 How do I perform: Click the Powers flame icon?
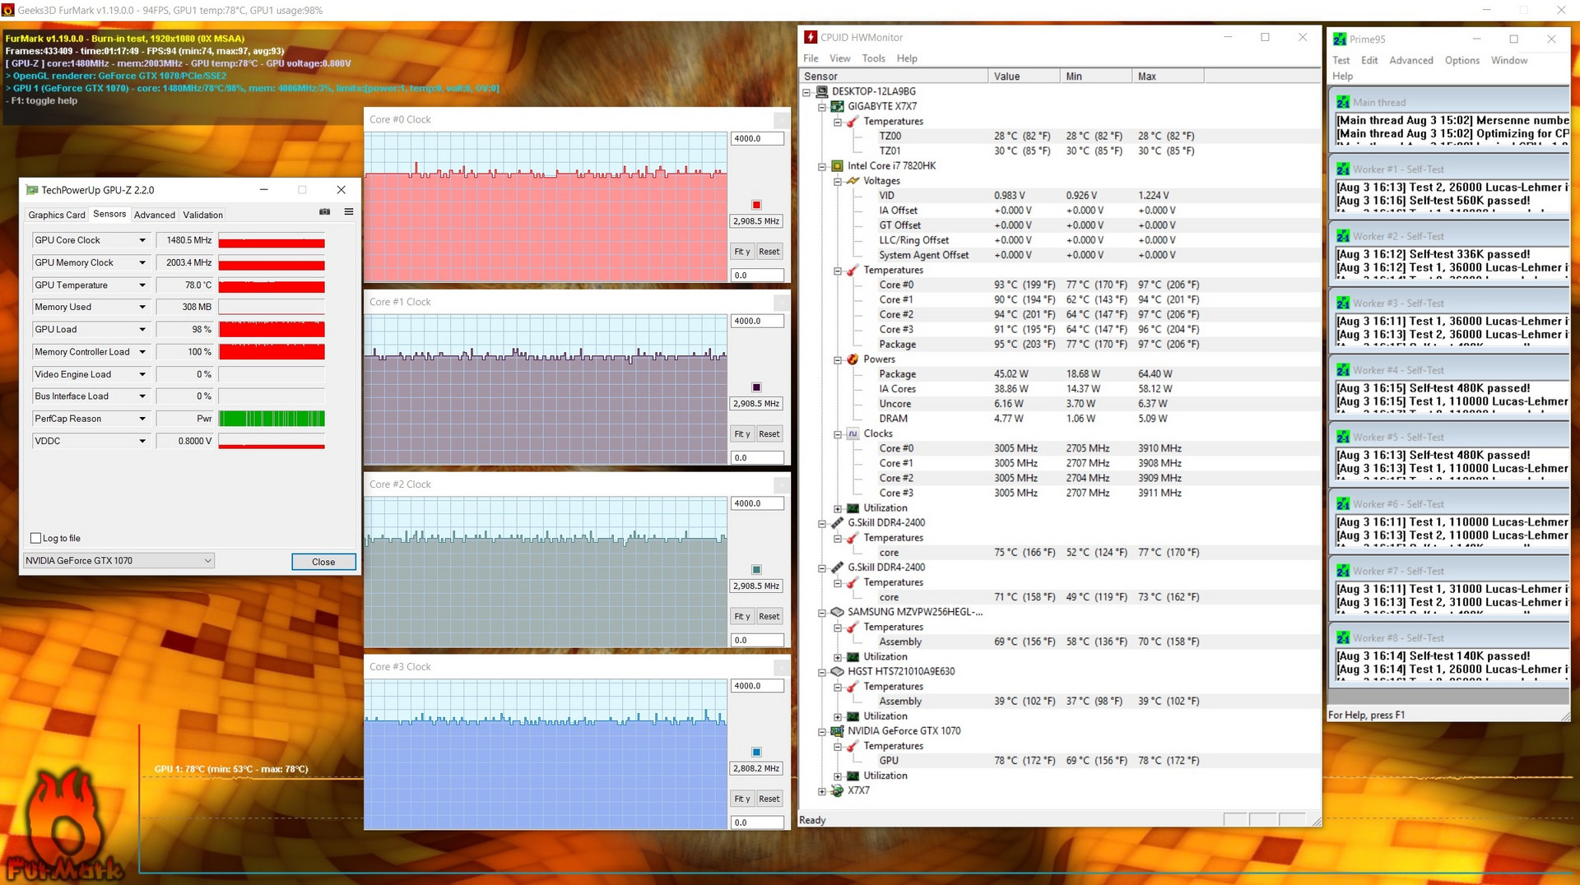coord(853,359)
